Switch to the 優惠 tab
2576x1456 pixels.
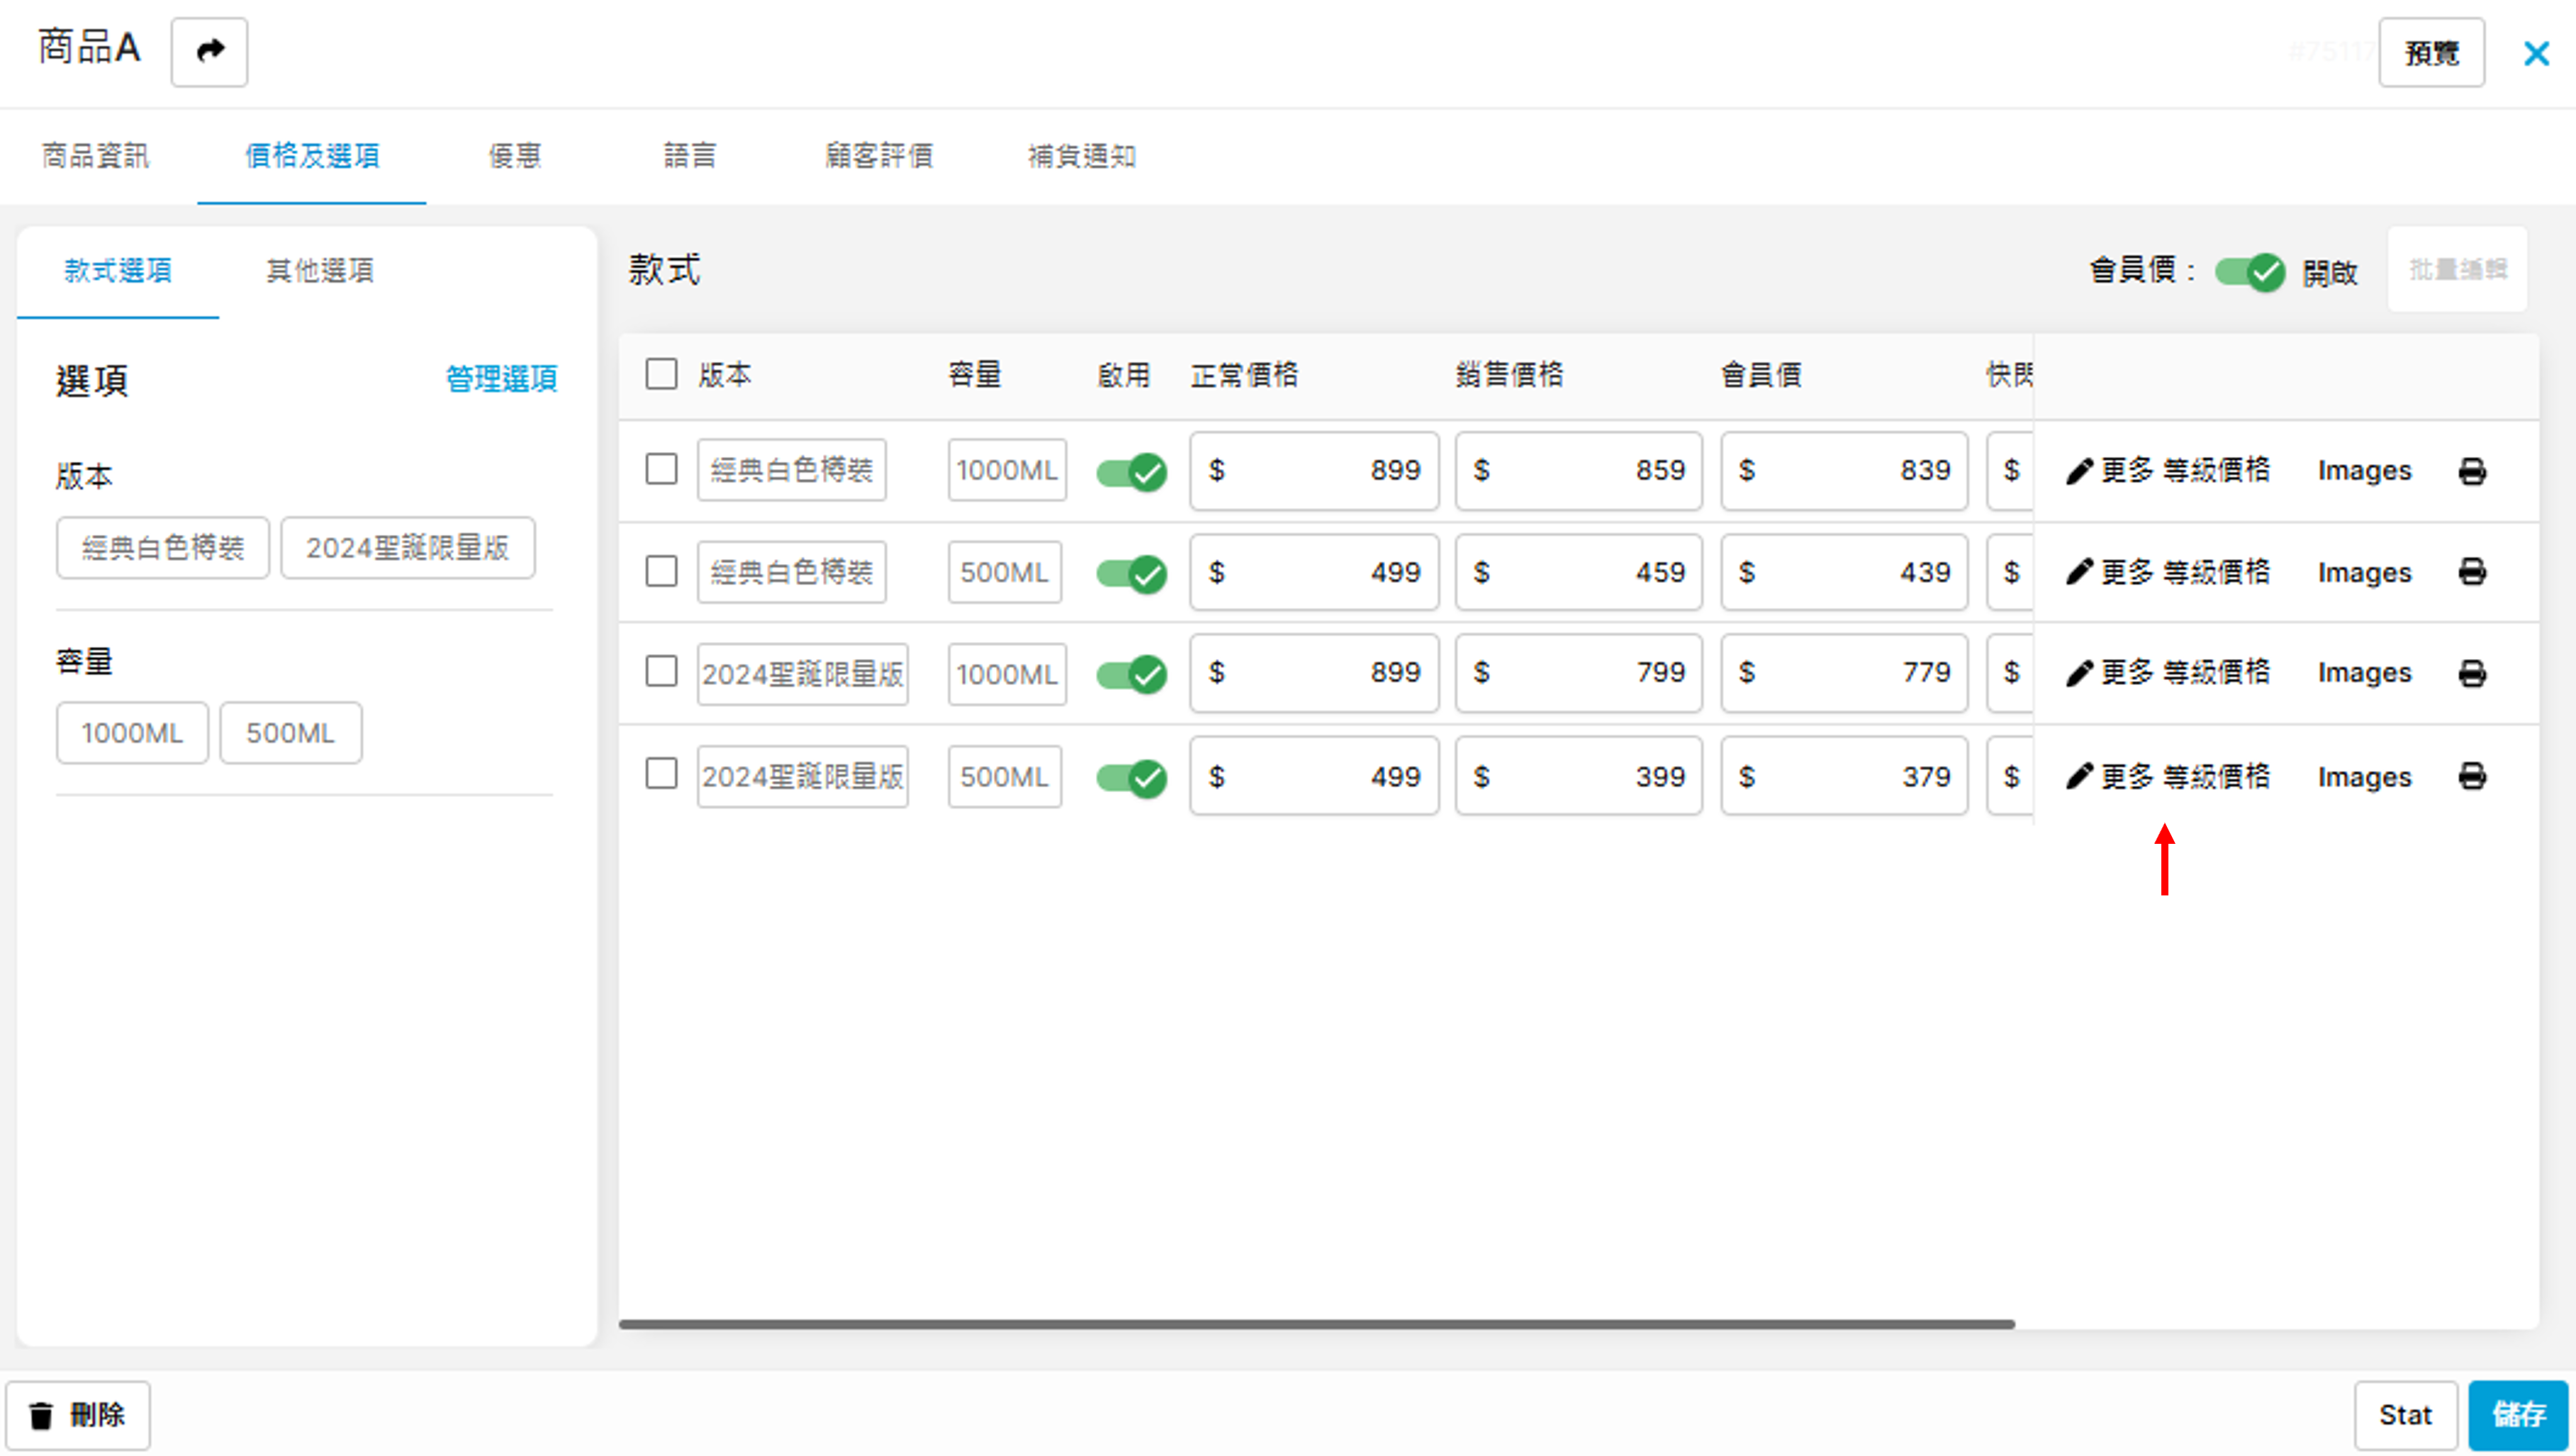[514, 156]
